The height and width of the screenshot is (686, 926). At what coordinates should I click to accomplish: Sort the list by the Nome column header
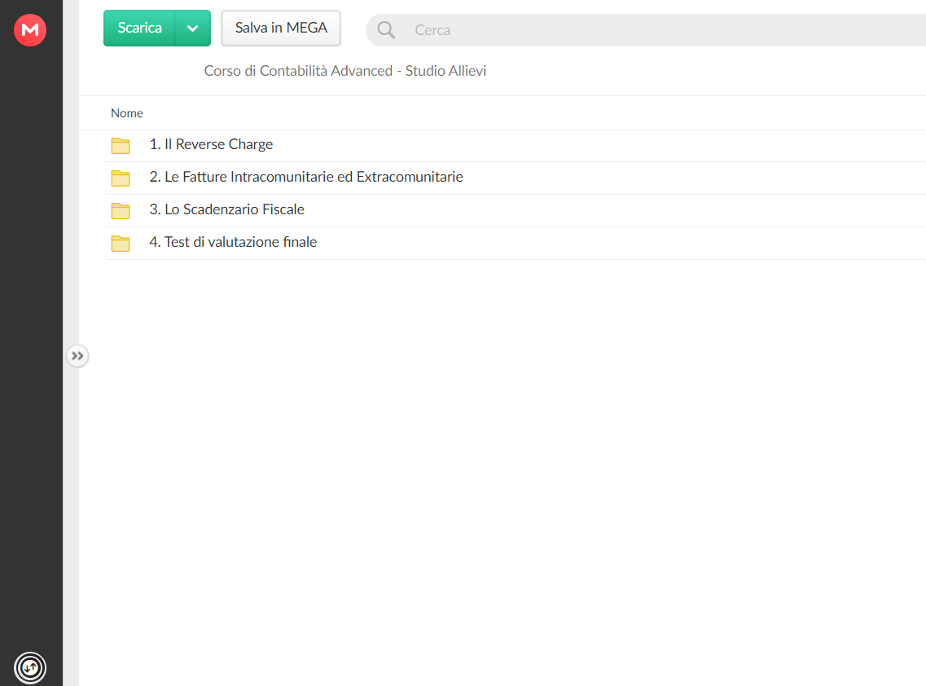click(127, 113)
